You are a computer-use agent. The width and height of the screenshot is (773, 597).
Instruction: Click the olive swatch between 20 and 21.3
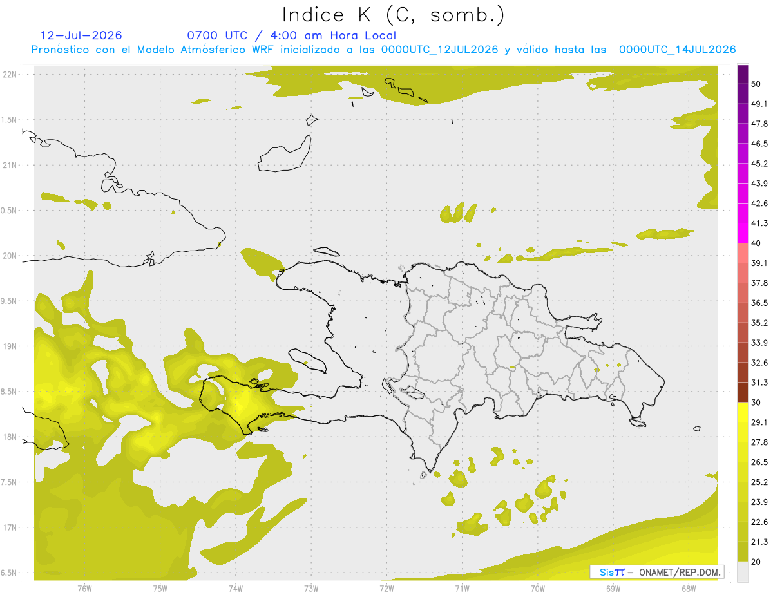743,552
